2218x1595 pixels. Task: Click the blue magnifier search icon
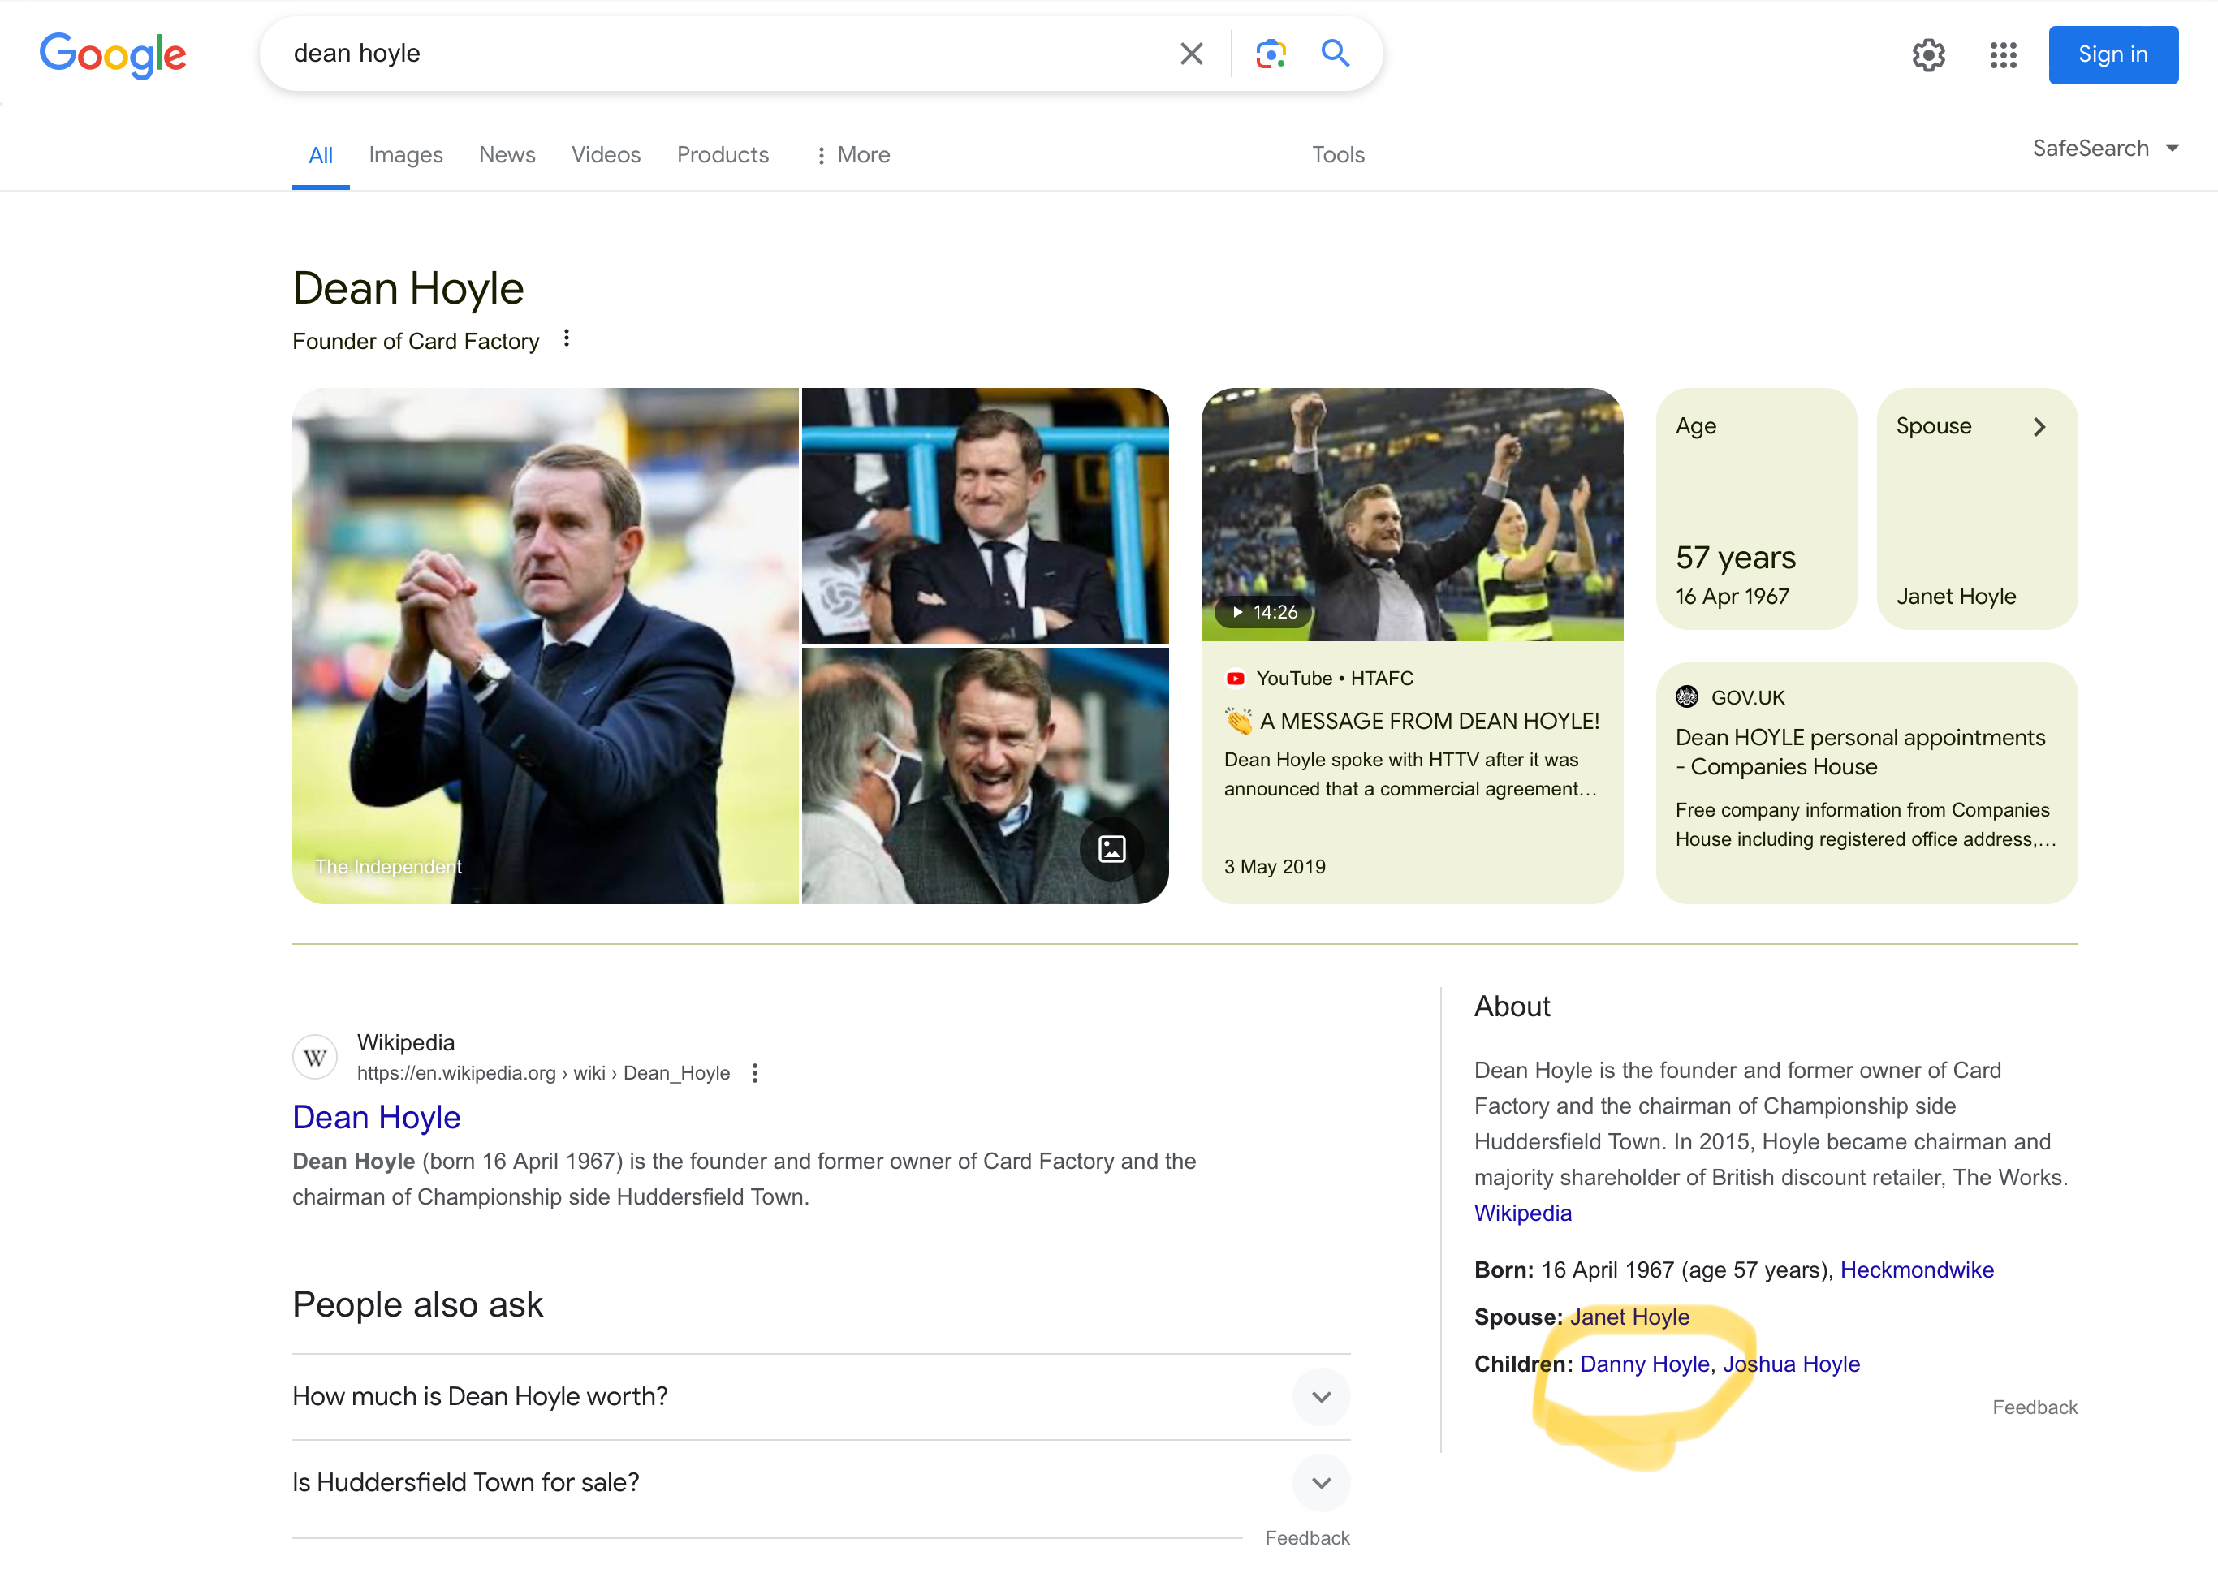(1335, 53)
